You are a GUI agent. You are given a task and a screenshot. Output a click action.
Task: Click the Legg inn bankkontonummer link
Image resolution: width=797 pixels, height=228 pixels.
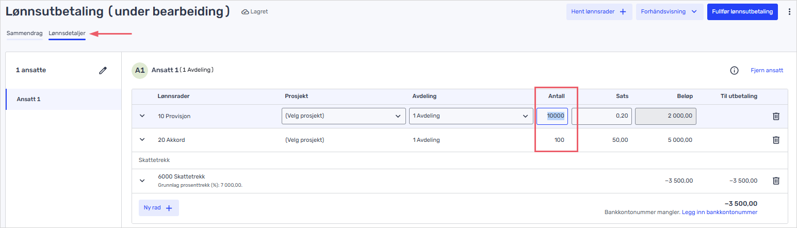[719, 213]
